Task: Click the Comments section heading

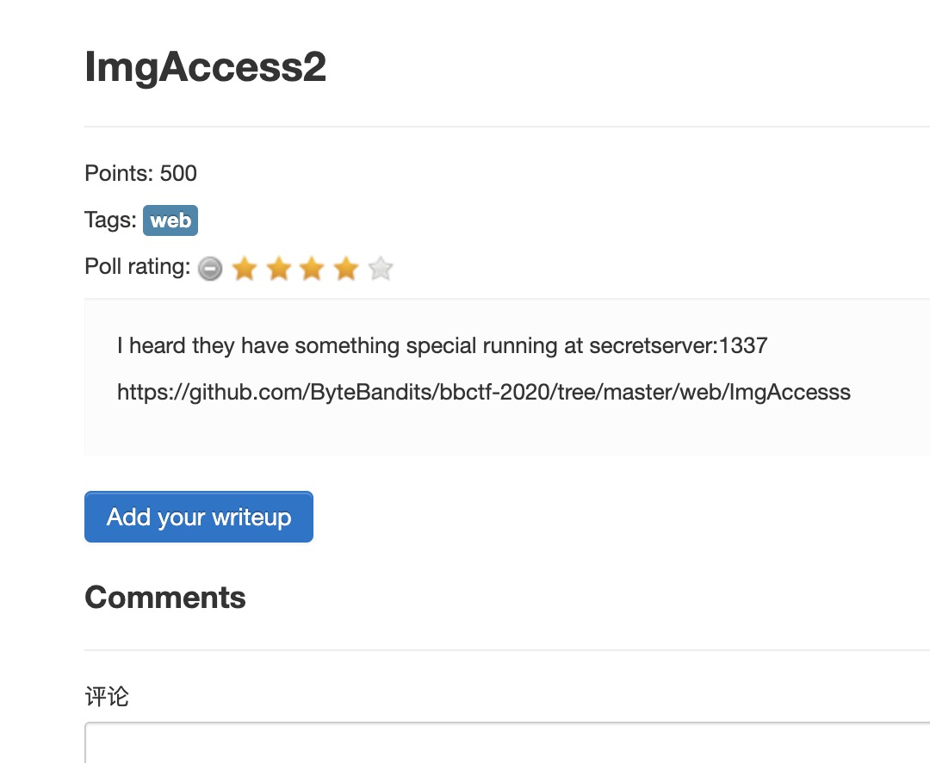Action: (x=165, y=598)
